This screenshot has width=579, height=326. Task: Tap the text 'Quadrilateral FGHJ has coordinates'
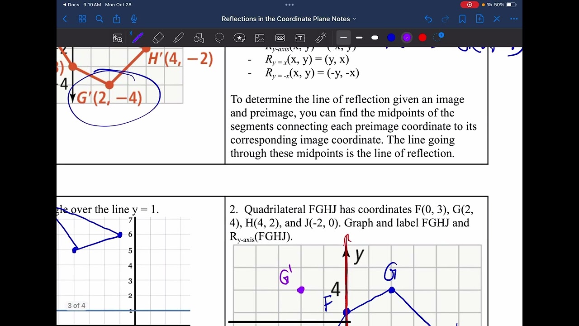328,210
